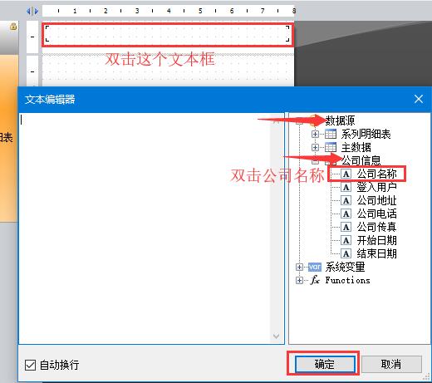Click the fx Functions icon

tap(315, 280)
